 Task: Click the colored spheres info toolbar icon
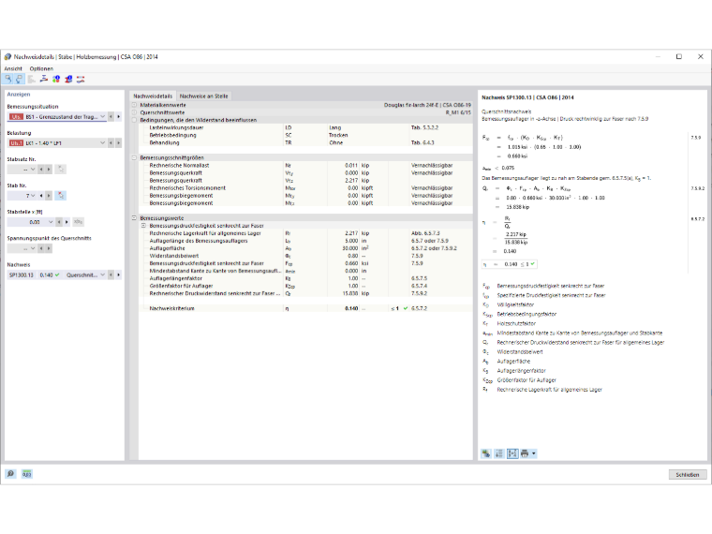point(56,79)
